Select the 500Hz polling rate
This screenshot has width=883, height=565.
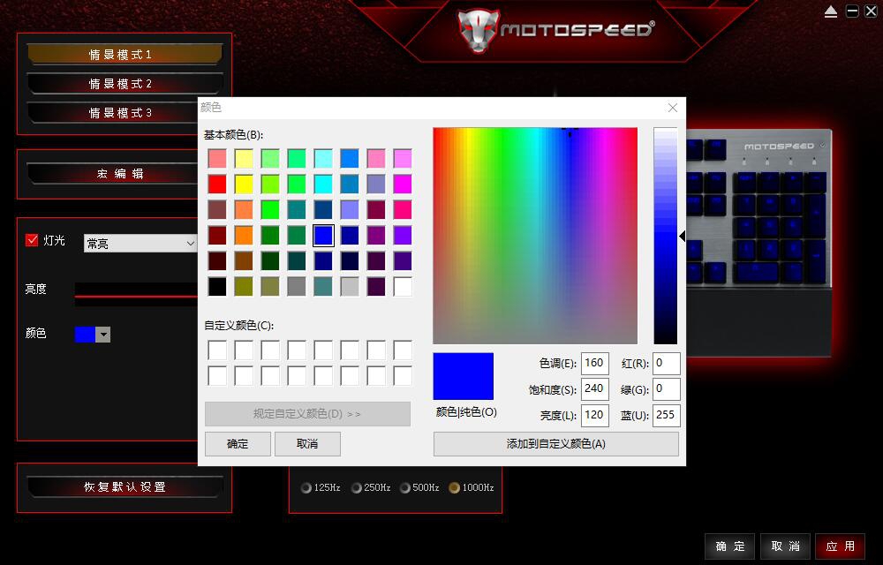405,488
